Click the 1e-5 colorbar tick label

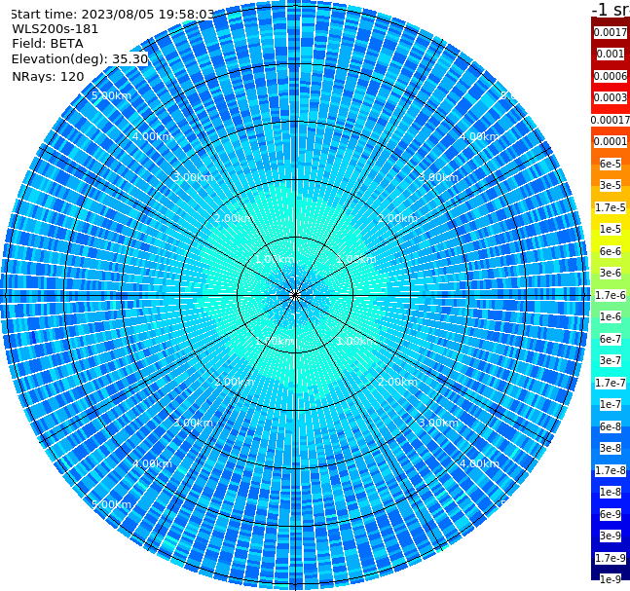pos(611,229)
